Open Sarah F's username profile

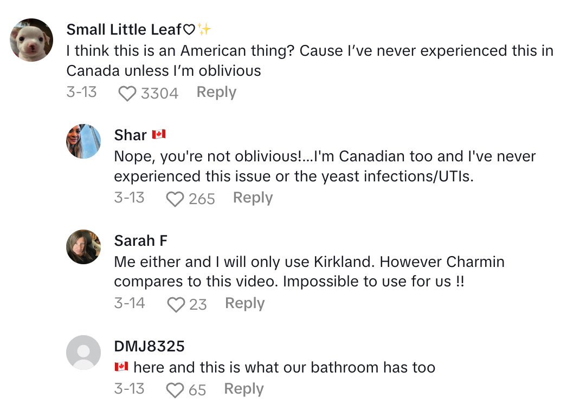coord(140,240)
